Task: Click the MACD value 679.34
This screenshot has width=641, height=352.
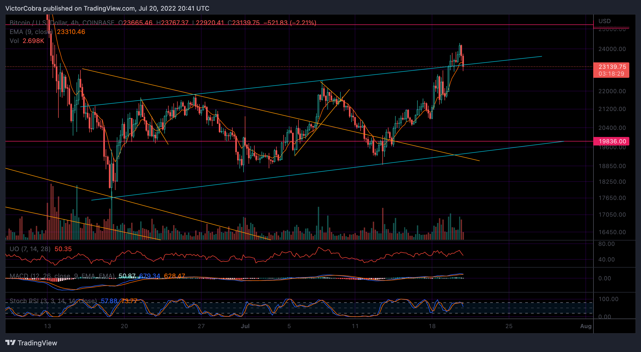Action: pos(150,276)
